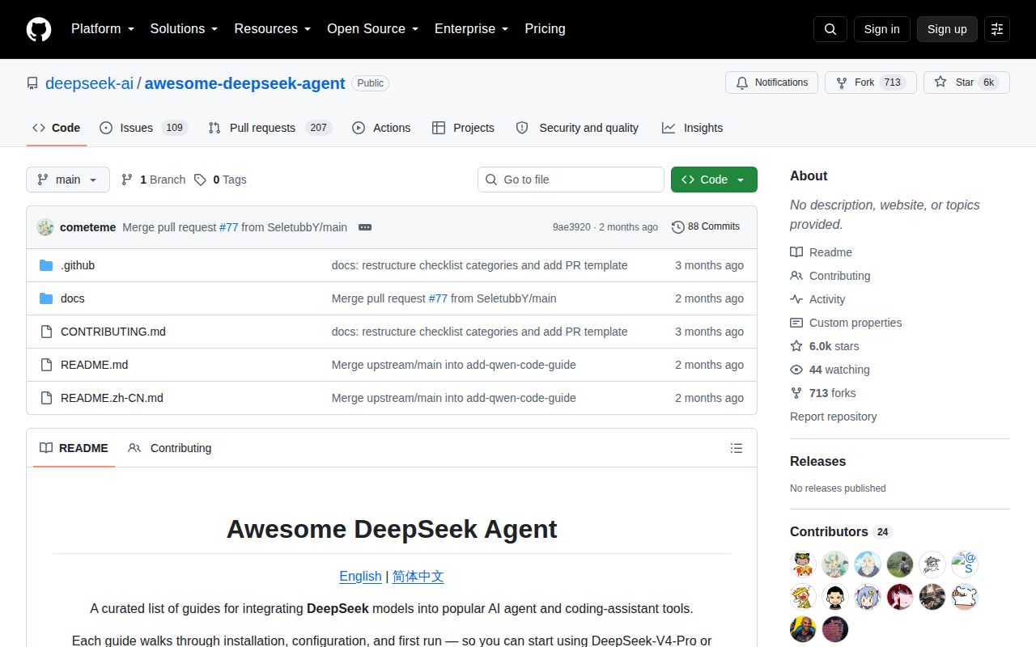Click the docs folder icon
The image size is (1036, 647).
(46, 298)
